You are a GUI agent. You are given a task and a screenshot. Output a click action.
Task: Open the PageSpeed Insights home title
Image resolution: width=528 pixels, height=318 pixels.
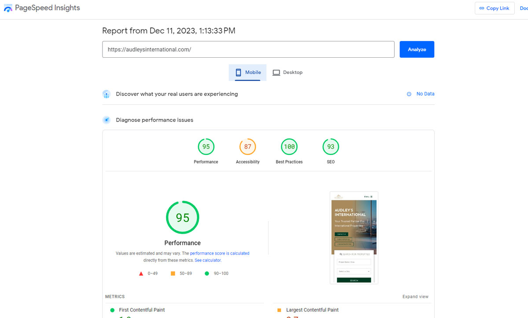(x=48, y=8)
